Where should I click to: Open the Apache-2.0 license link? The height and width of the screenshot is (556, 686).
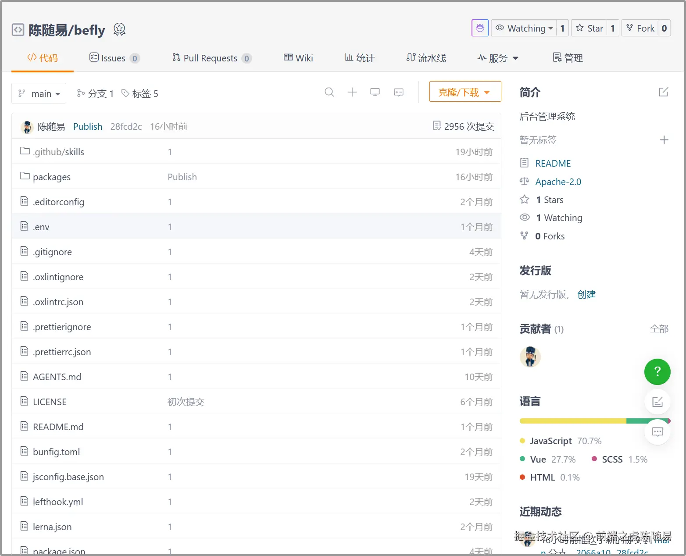(x=558, y=182)
